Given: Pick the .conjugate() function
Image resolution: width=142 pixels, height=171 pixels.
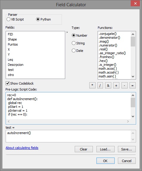Looking at the screenshot, I should click(107, 34).
